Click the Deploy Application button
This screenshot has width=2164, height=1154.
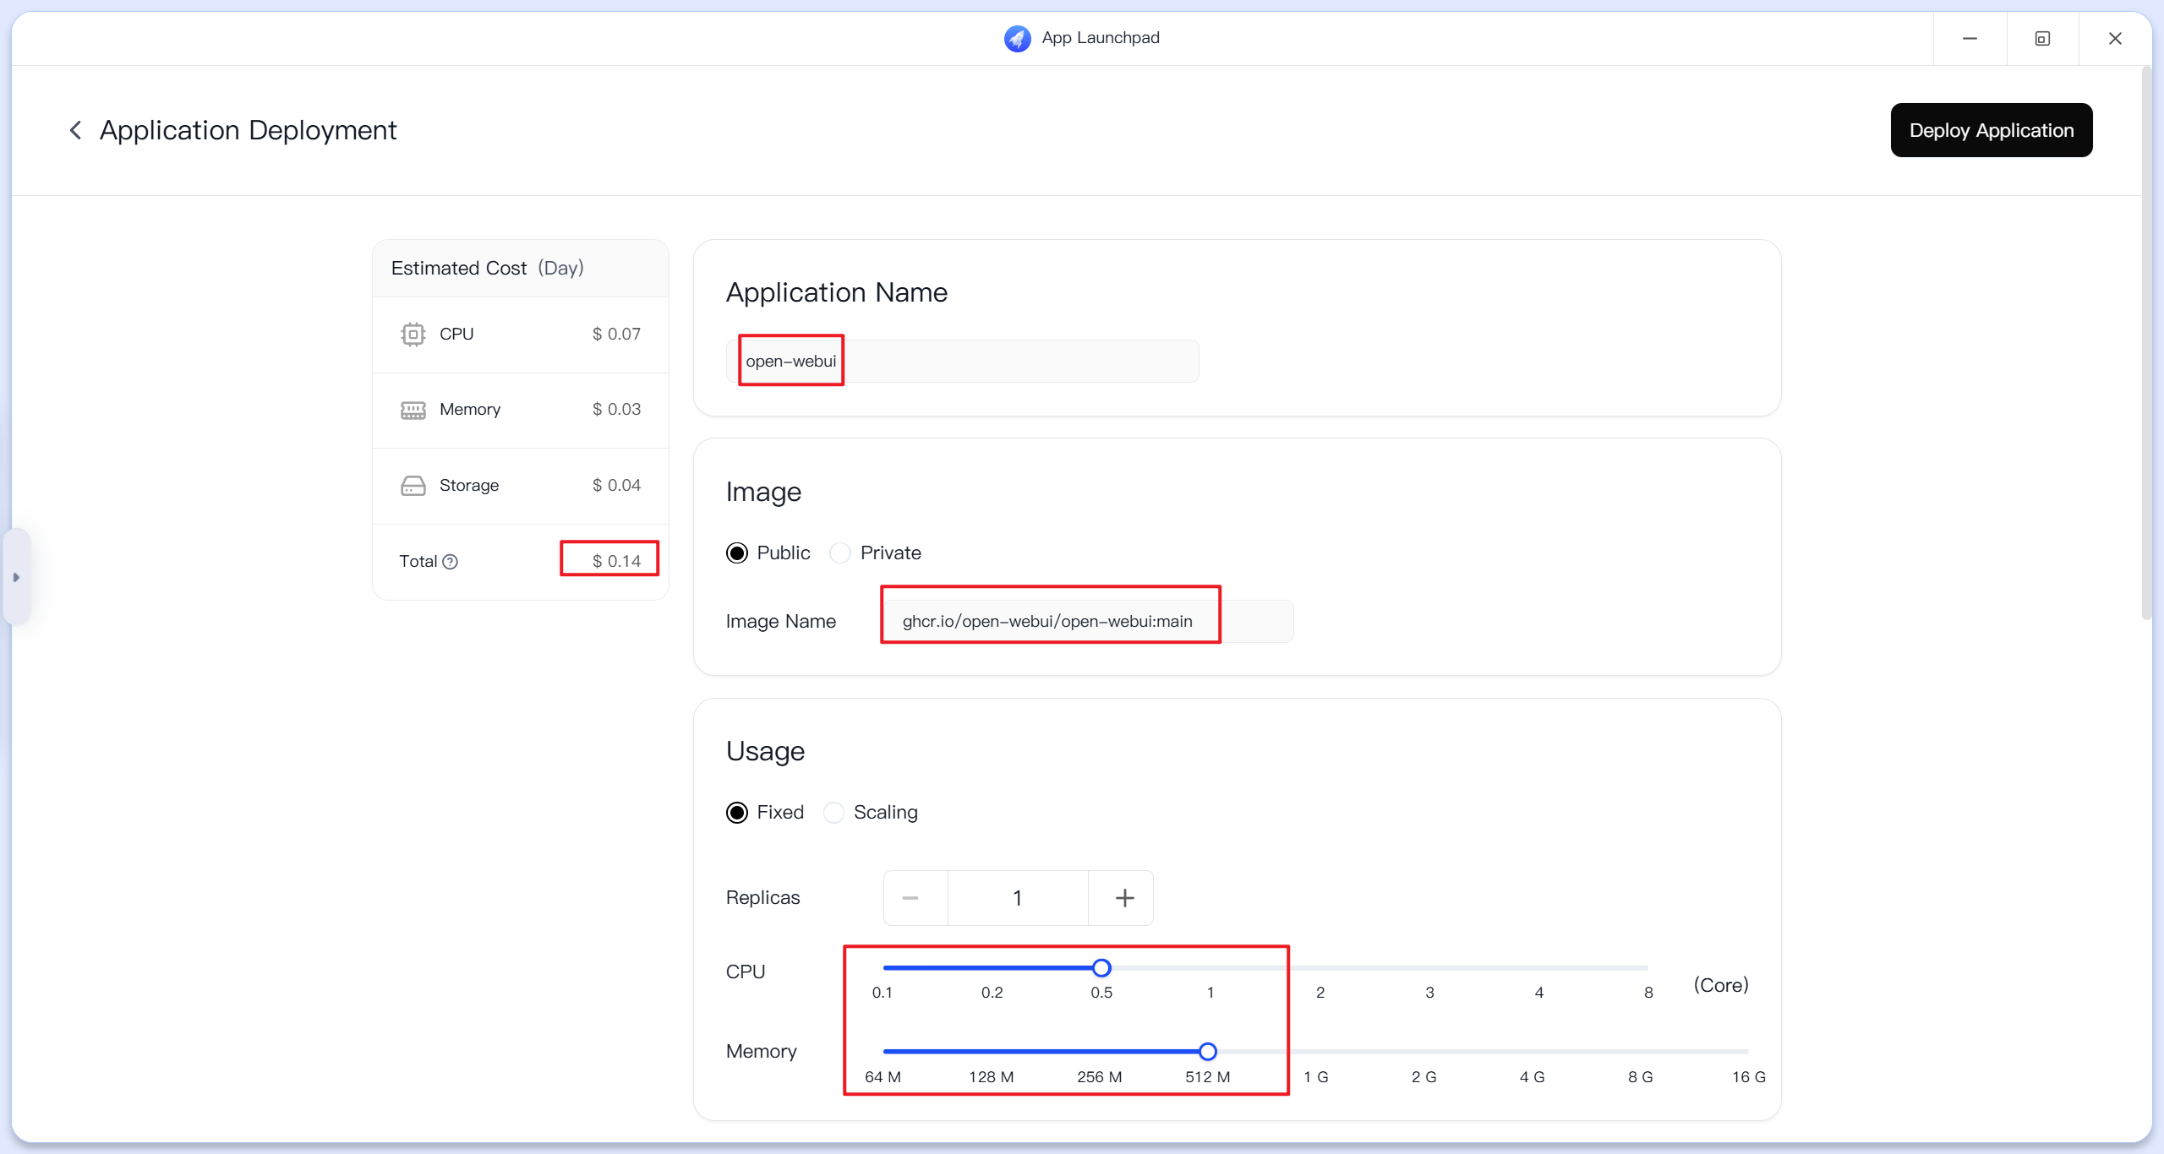click(x=1992, y=130)
